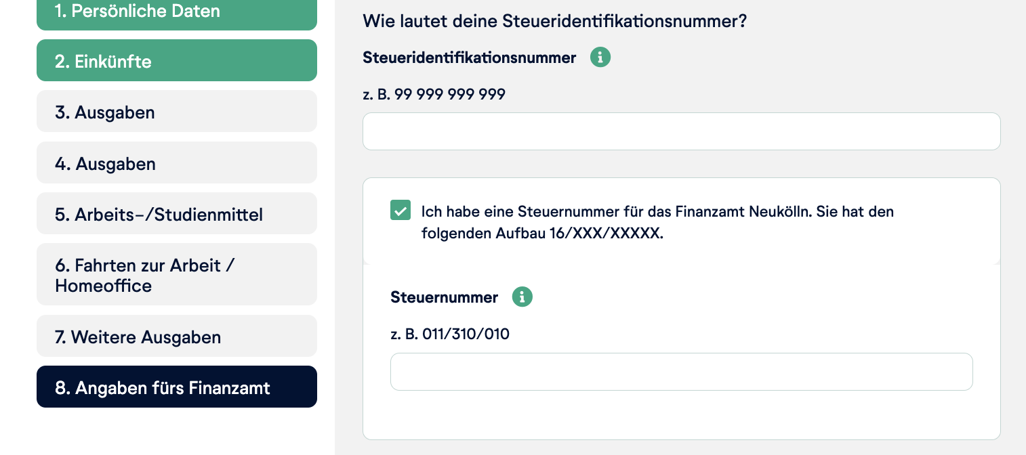The image size is (1026, 455).
Task: Focus the Steueridentifikationsnummer input field
Action: (681, 131)
